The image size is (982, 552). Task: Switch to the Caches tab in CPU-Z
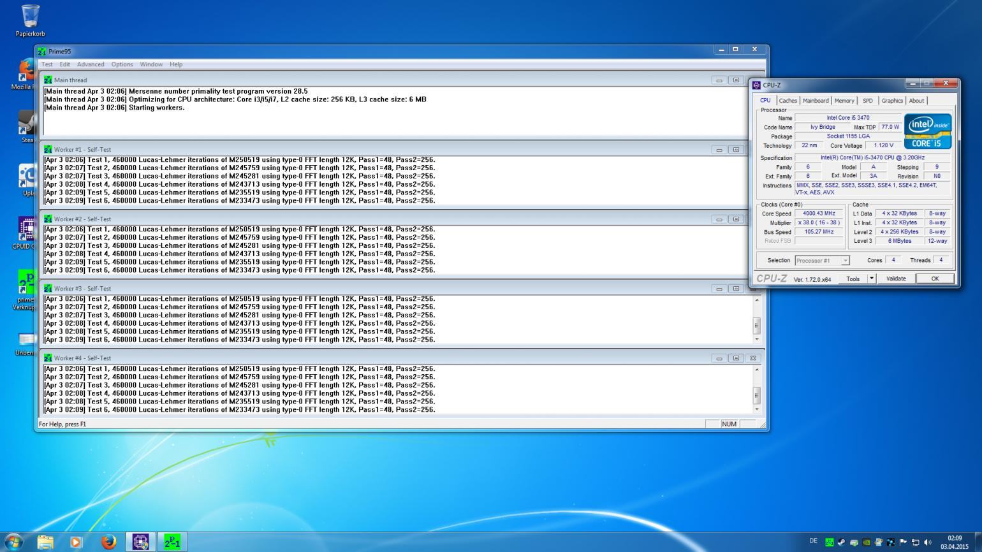click(788, 101)
